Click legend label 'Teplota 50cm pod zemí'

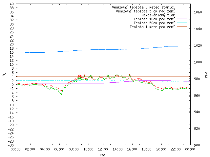tap(154, 23)
